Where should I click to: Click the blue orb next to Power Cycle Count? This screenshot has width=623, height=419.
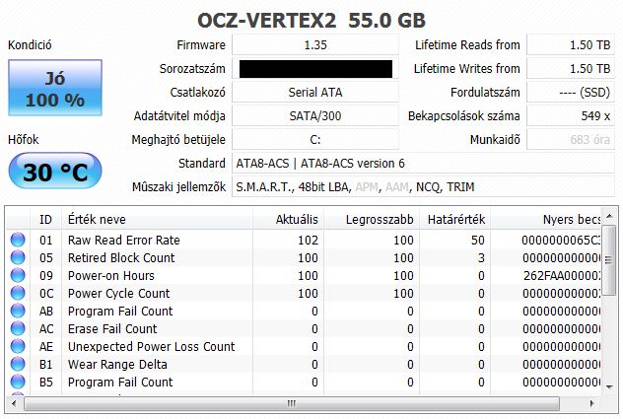tap(17, 294)
